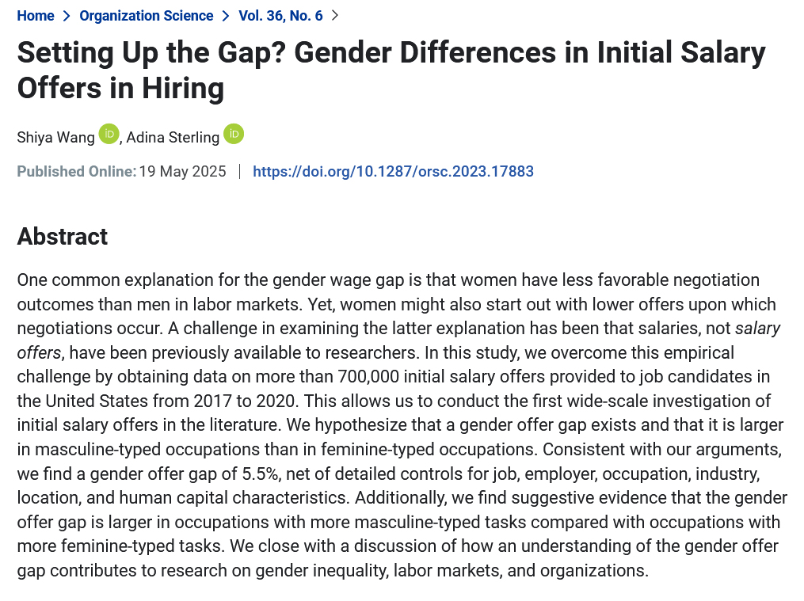Screen dimensions: 804x601
Task: Click the italic phrase "salary offers" in abstract
Action: coord(757,329)
